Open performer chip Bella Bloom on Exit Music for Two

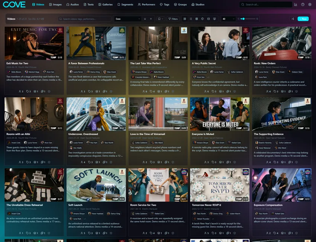(14, 72)
